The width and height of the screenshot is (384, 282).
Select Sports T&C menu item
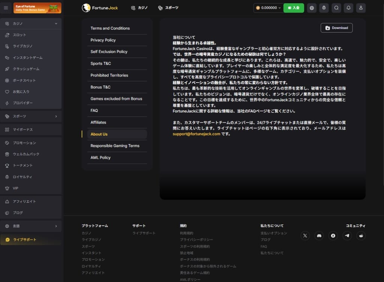coord(117,64)
